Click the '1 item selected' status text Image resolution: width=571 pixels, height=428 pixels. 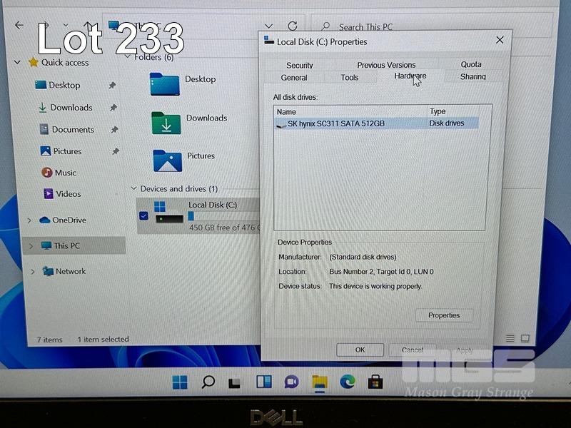[103, 340]
